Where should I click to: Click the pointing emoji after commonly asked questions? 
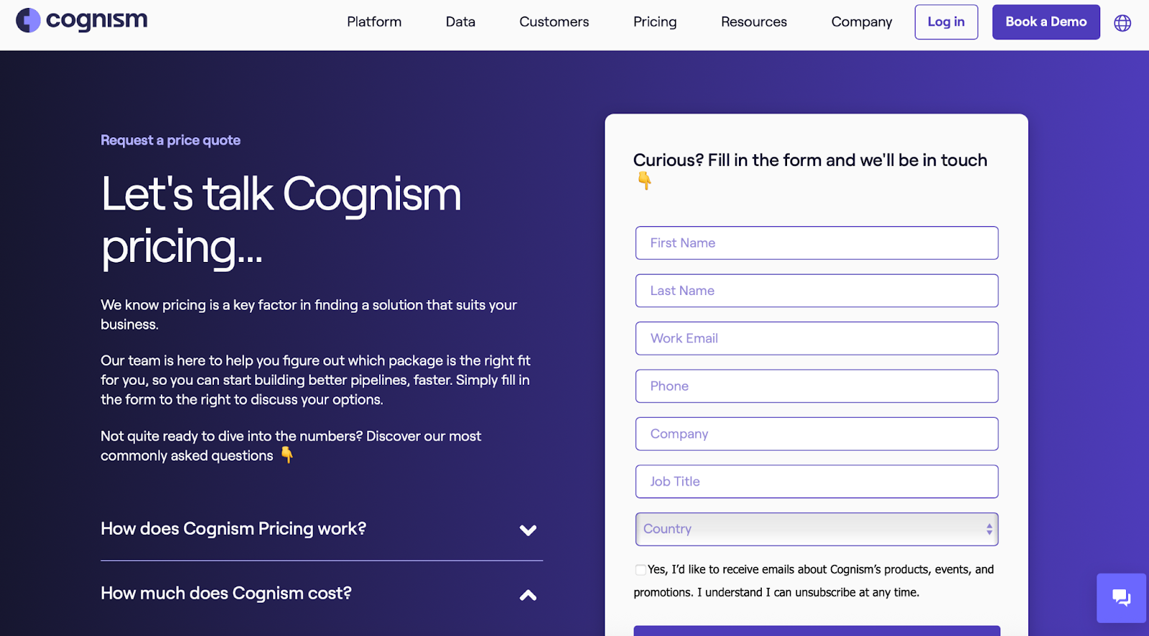click(286, 455)
